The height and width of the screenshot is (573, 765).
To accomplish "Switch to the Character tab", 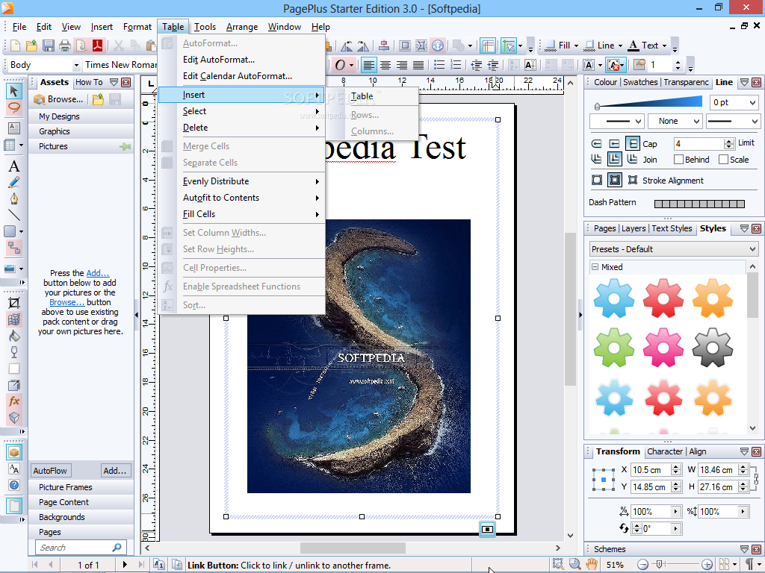I will pyautogui.click(x=664, y=451).
